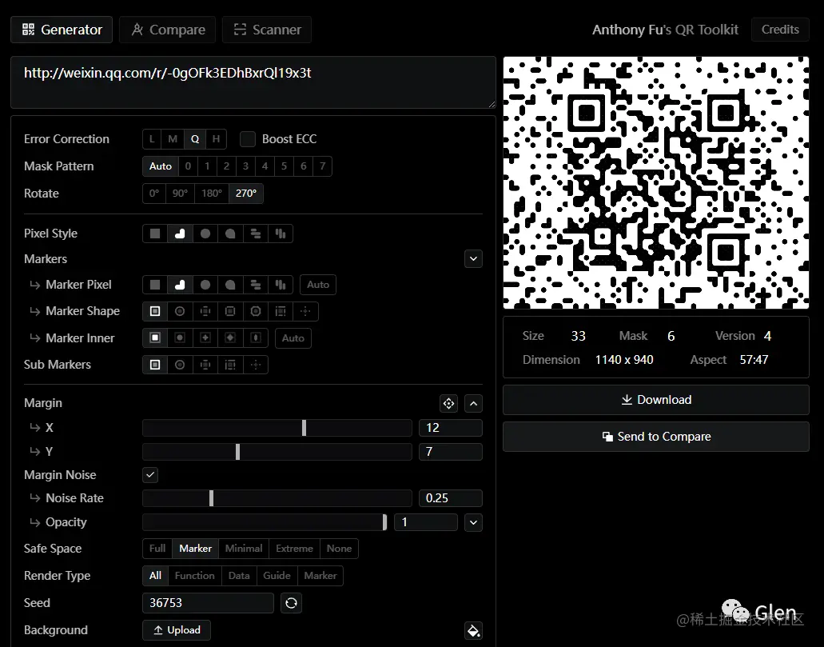Collapse the Margin section chevron

(473, 403)
